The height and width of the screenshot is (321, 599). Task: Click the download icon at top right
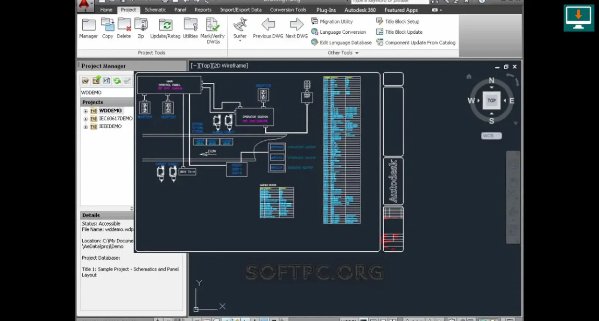click(x=579, y=18)
